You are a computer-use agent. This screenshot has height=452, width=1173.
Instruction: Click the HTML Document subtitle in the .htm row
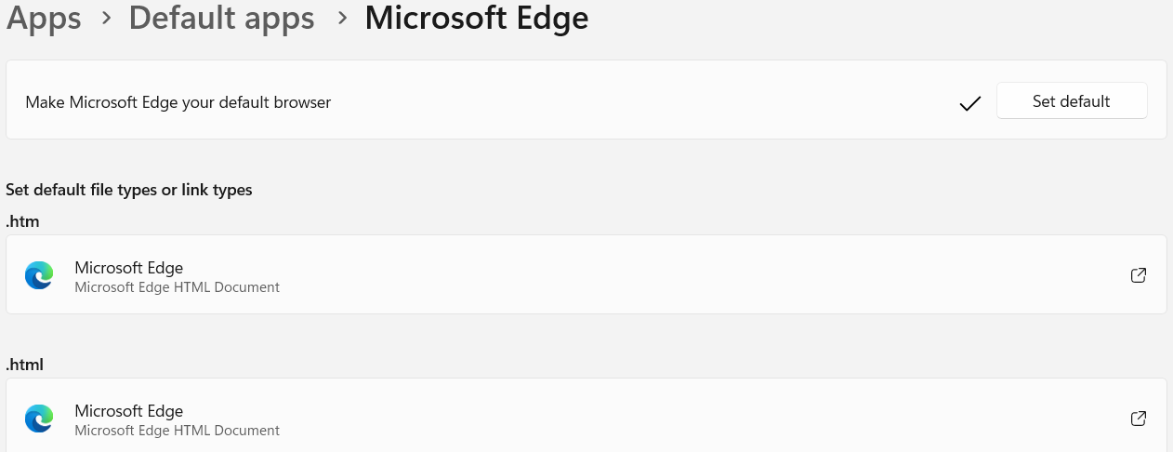(x=178, y=287)
